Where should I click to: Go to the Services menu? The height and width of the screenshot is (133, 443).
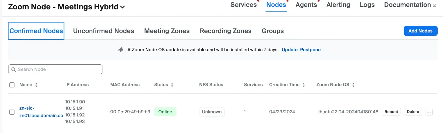click(243, 5)
